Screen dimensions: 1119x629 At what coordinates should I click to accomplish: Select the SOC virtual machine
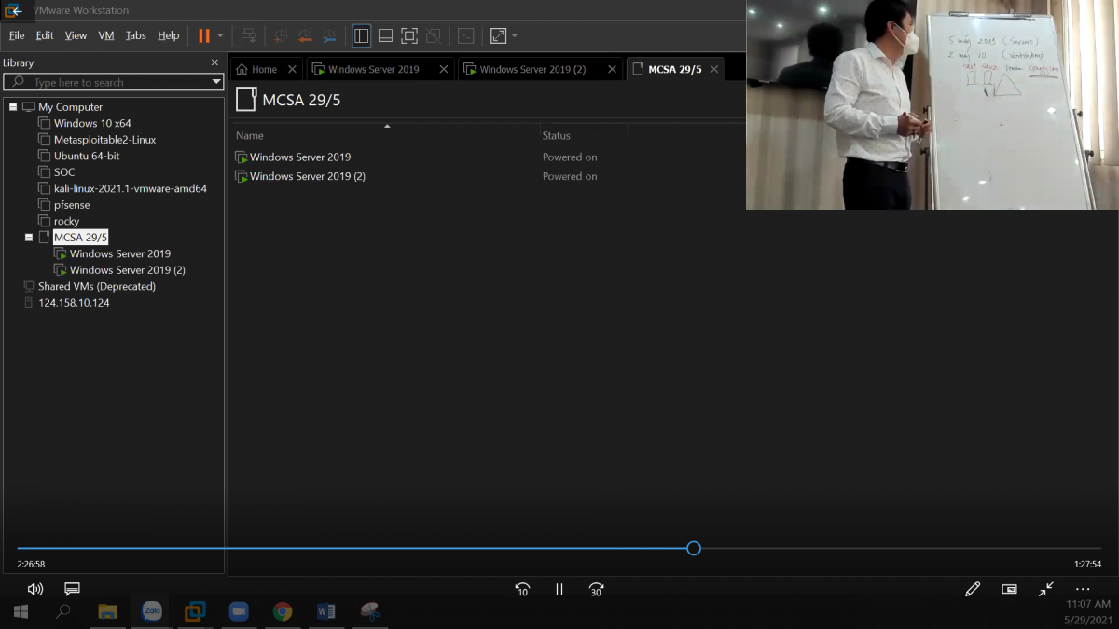click(x=64, y=172)
